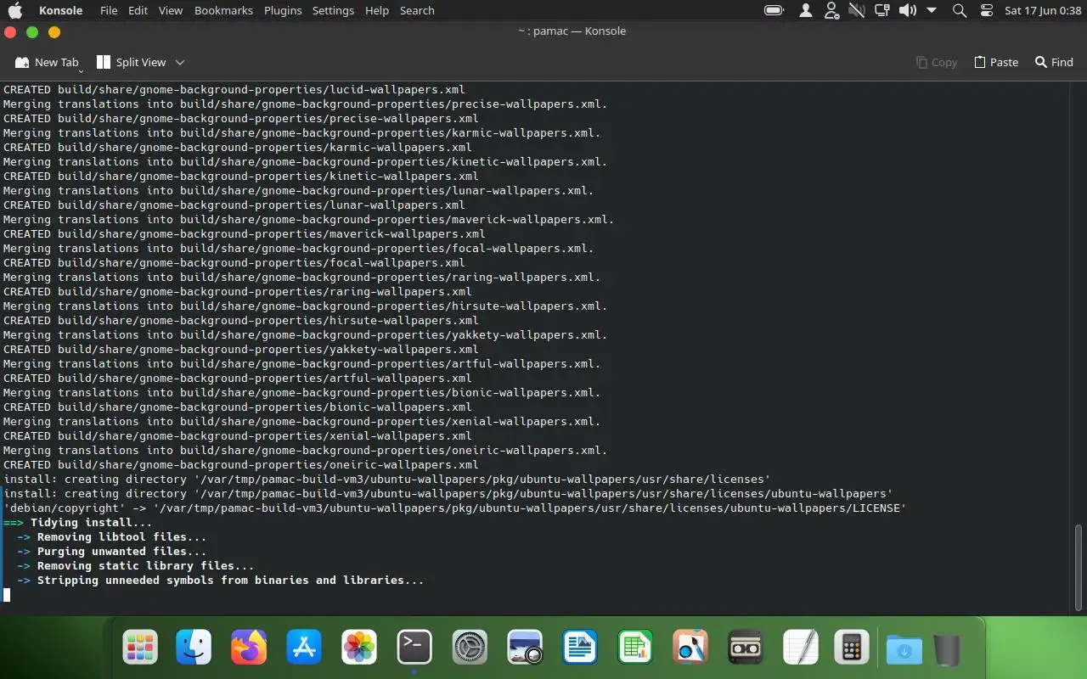Open the View menu
This screenshot has width=1087, height=679.
(x=171, y=10)
